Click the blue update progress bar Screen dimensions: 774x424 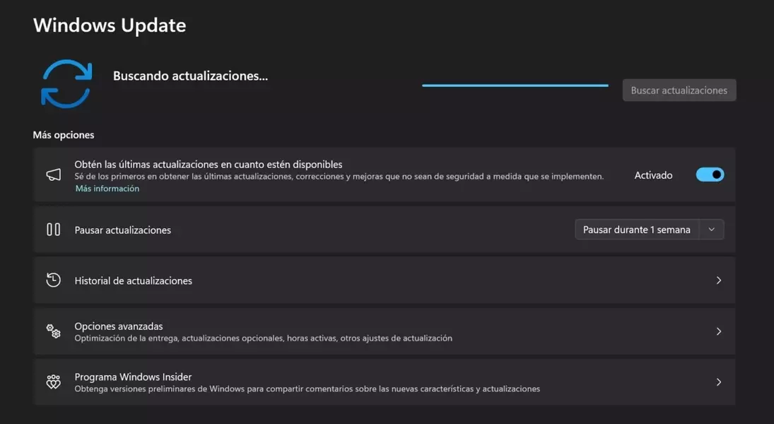(x=515, y=86)
